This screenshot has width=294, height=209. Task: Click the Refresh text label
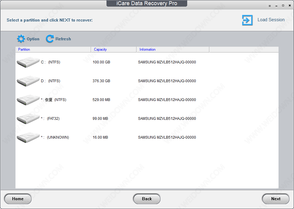pyautogui.click(x=63, y=39)
